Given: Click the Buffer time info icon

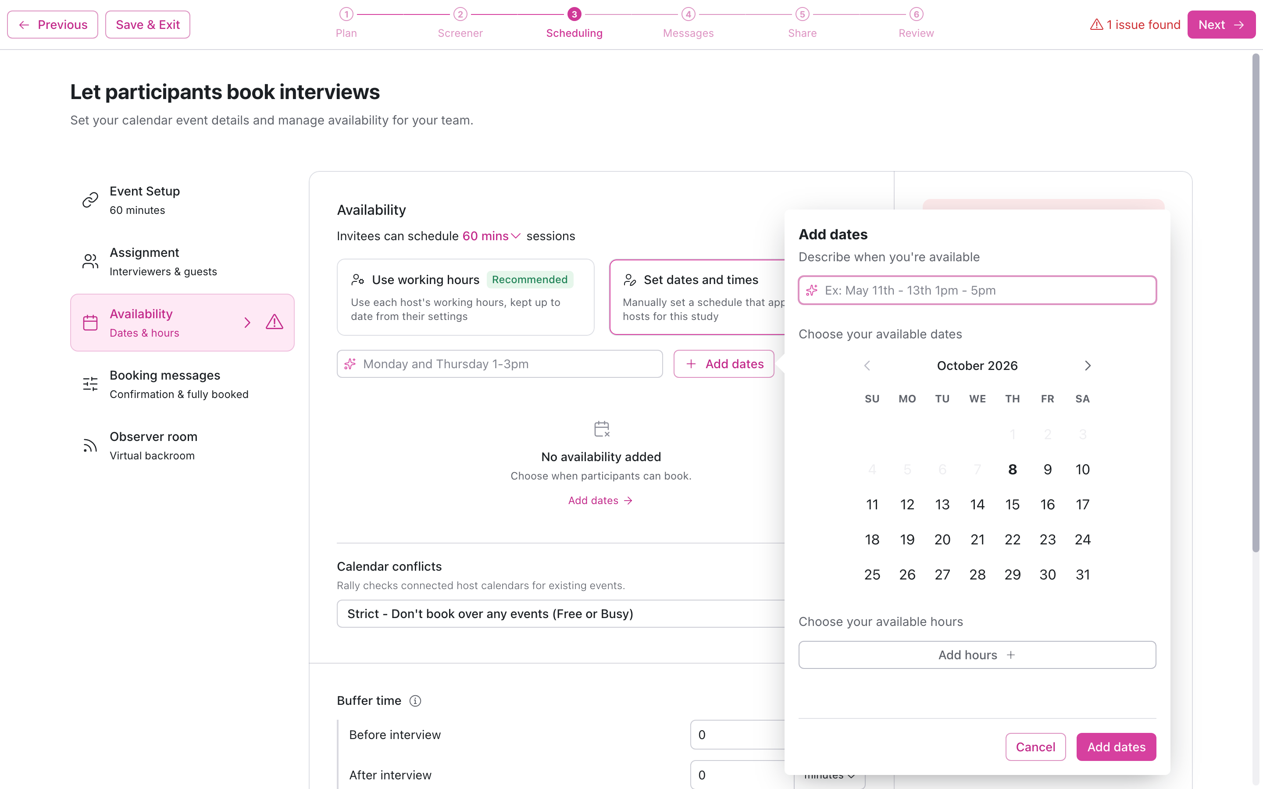Looking at the screenshot, I should pyautogui.click(x=415, y=701).
